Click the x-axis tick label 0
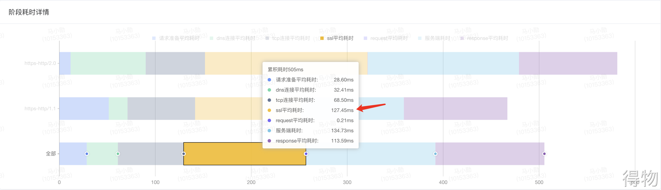The height and width of the screenshot is (190, 661). point(59,182)
